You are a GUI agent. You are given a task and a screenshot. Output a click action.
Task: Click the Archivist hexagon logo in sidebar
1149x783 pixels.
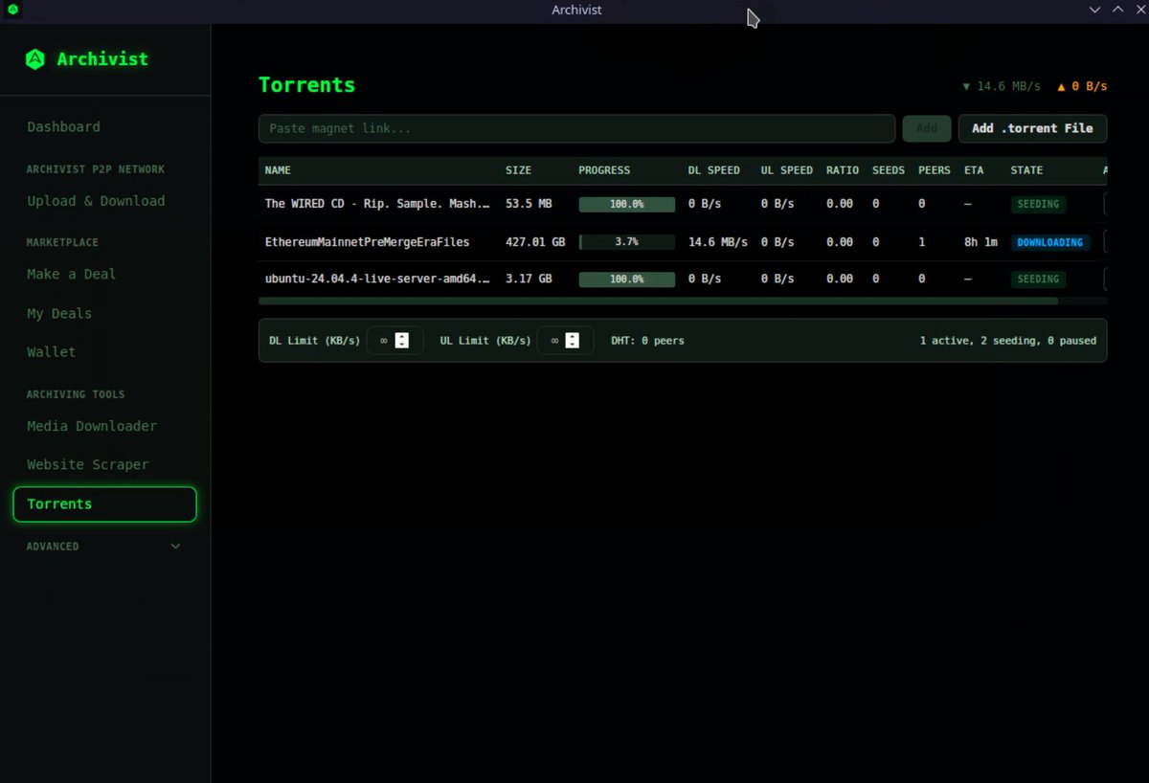tap(35, 59)
